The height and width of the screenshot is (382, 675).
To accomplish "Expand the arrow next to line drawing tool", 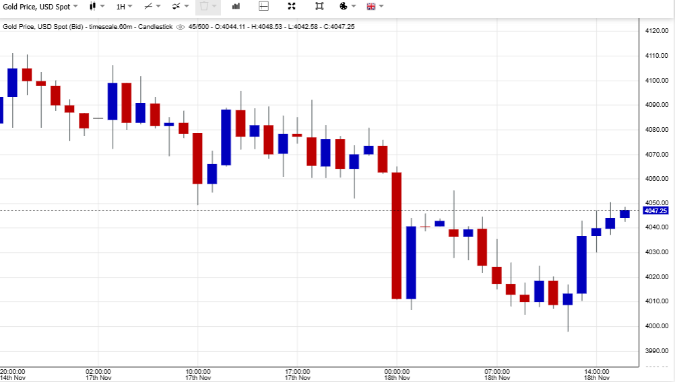I will (158, 7).
